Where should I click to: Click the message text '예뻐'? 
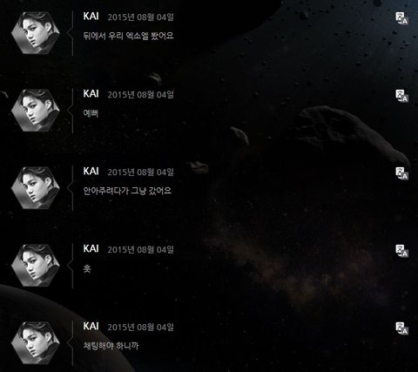91,113
